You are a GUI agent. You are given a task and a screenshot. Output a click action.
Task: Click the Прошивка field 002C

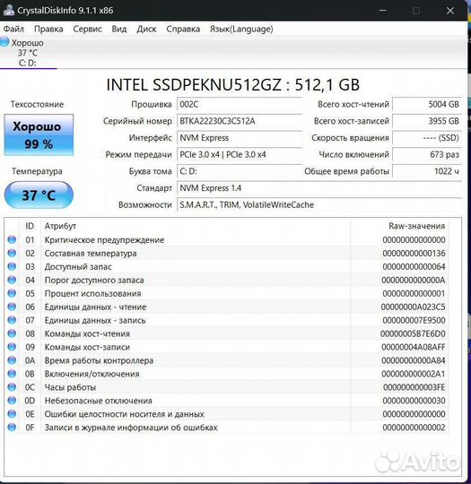(240, 104)
